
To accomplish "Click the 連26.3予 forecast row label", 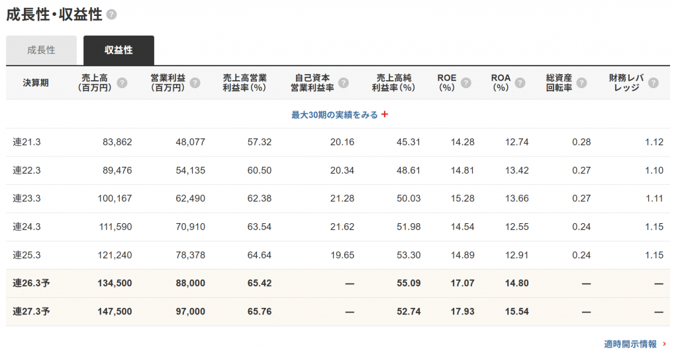I will tap(30, 283).
